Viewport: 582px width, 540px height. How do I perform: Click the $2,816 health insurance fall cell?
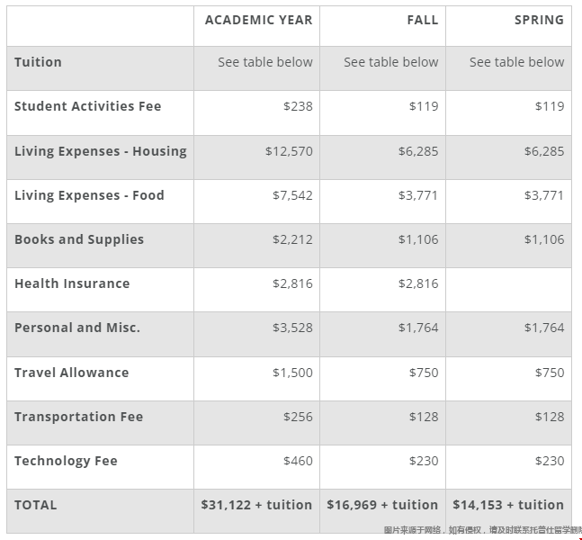pos(418,283)
